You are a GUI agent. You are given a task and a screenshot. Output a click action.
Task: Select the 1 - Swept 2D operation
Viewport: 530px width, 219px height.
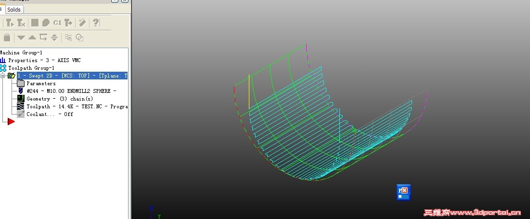pos(72,76)
